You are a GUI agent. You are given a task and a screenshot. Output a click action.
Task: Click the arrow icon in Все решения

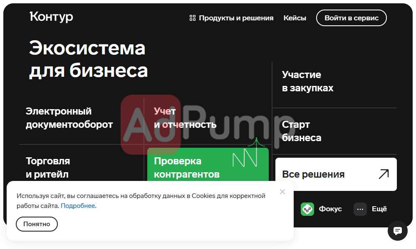[384, 174]
